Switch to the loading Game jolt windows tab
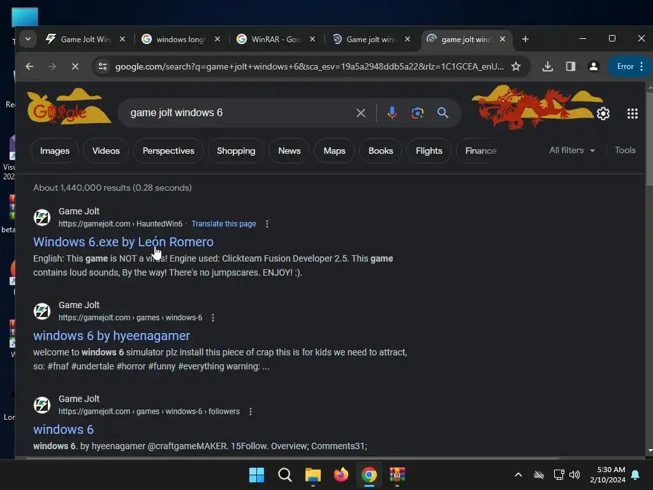 [371, 39]
